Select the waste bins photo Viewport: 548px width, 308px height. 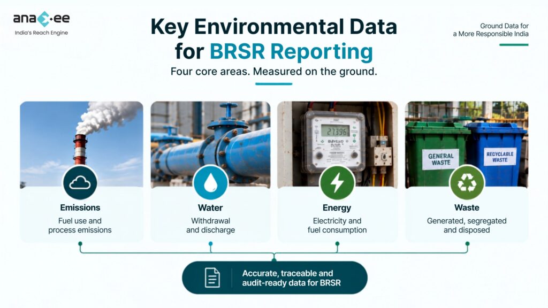[x=467, y=144]
